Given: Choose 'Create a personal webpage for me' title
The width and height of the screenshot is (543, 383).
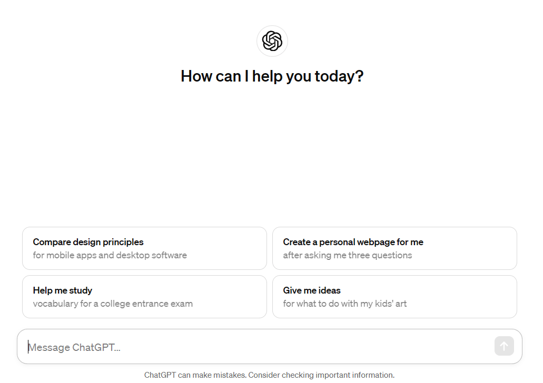Looking at the screenshot, I should point(353,242).
